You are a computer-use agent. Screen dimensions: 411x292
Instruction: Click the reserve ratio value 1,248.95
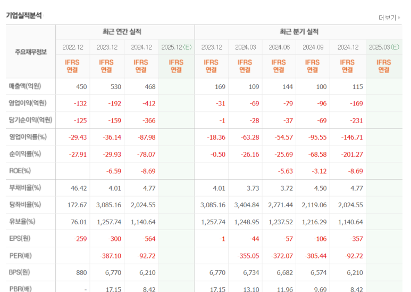(x=246, y=222)
